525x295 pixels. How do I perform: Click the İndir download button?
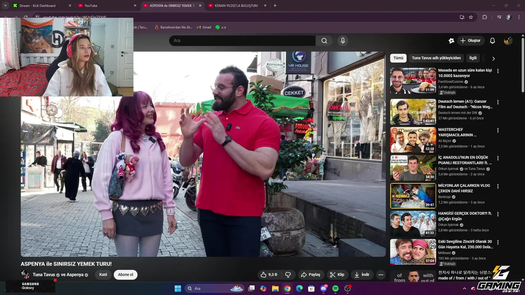(x=362, y=275)
